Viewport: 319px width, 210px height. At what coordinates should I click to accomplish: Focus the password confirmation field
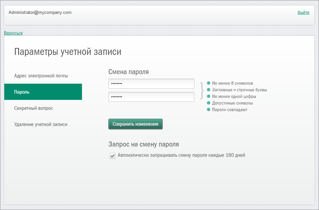151,97
